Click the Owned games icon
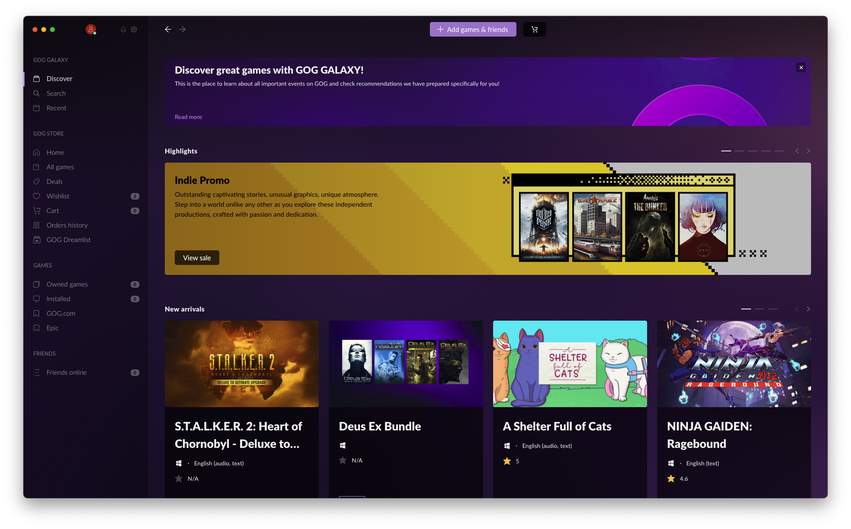Image resolution: width=851 pixels, height=529 pixels. (37, 284)
